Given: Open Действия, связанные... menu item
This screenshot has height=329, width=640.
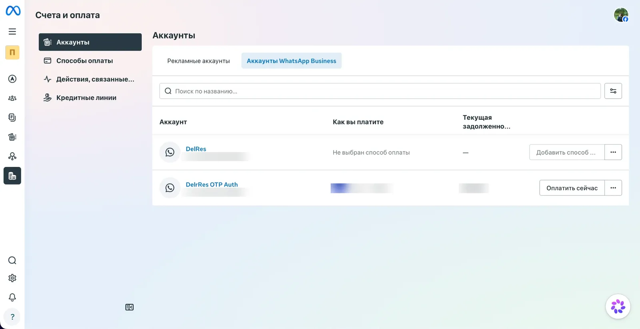Looking at the screenshot, I should point(90,79).
